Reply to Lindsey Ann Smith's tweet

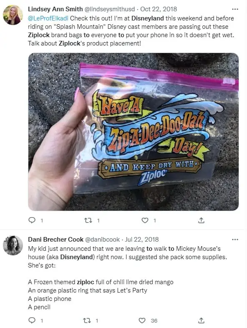click(x=32, y=220)
